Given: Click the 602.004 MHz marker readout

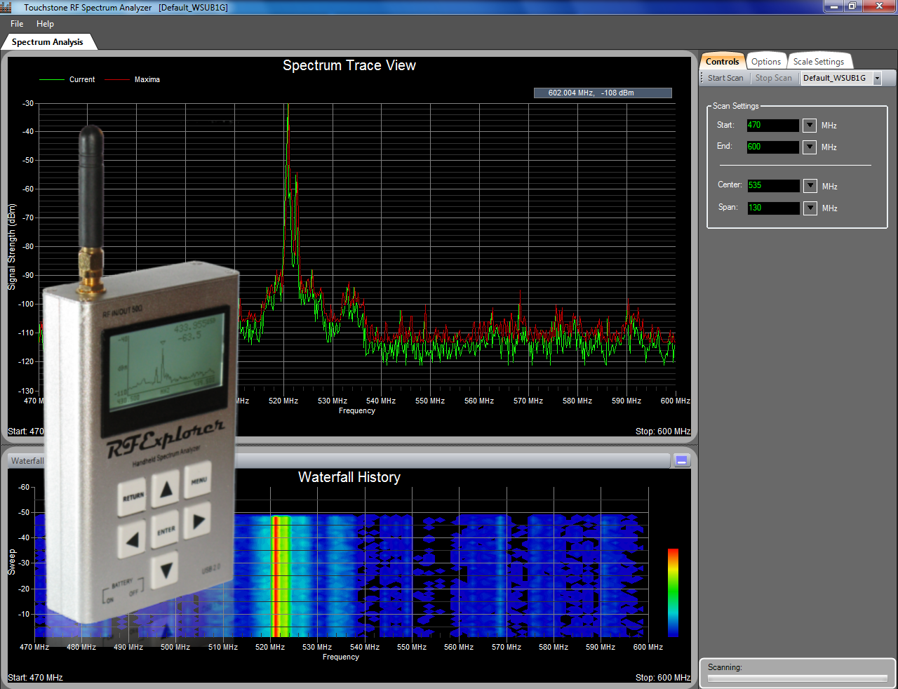Looking at the screenshot, I should point(603,93).
